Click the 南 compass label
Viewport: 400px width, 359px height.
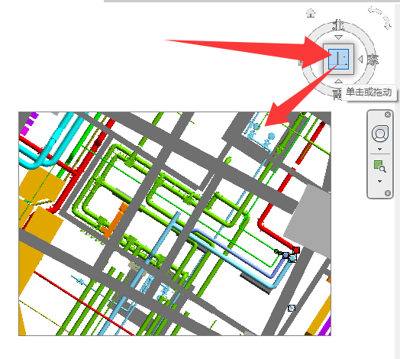pos(337,94)
